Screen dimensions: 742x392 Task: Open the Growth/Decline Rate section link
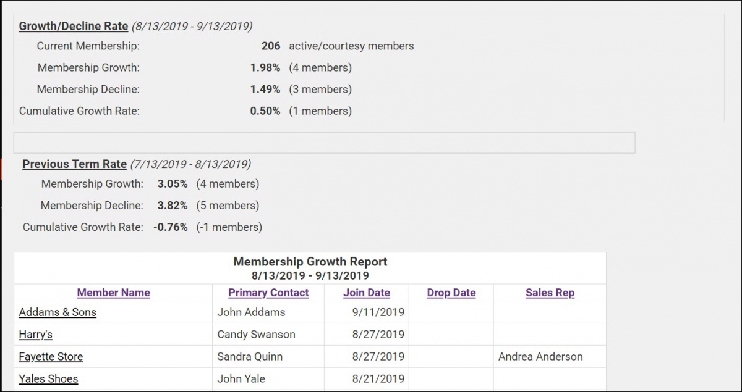coord(72,26)
